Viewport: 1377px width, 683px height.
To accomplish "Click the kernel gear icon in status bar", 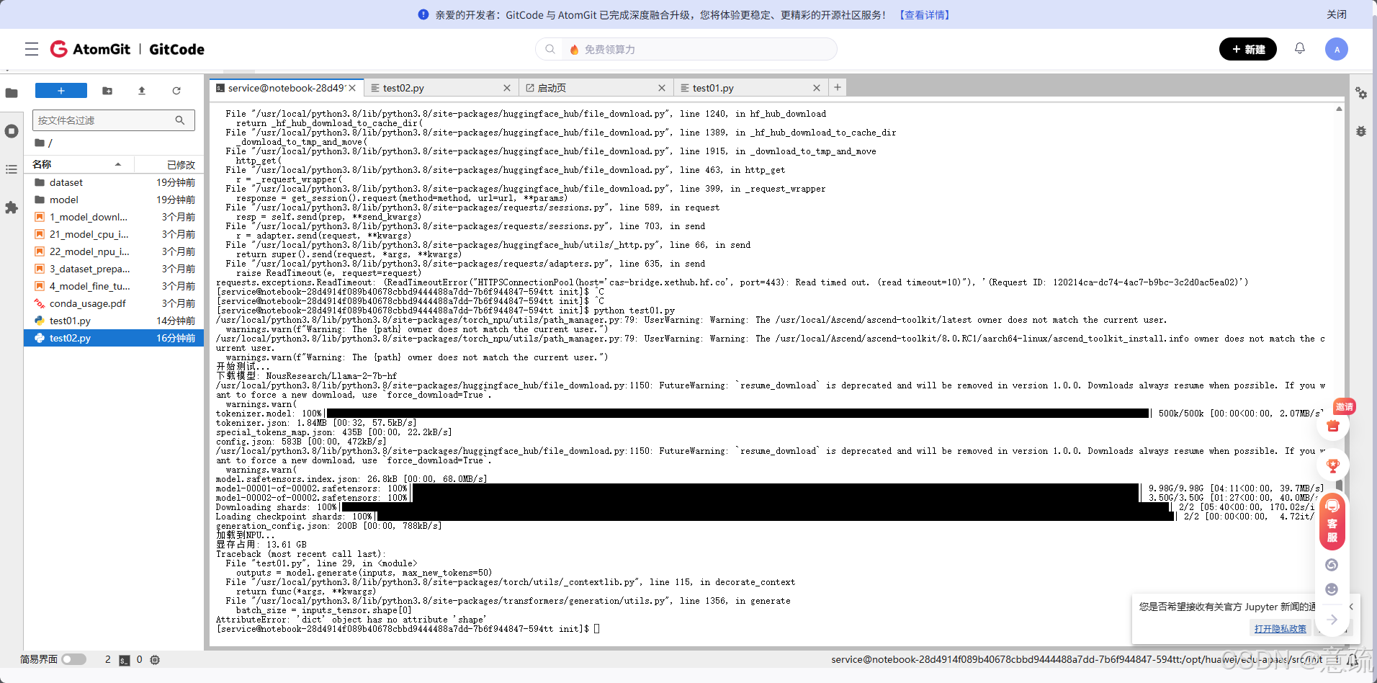I will [x=155, y=659].
